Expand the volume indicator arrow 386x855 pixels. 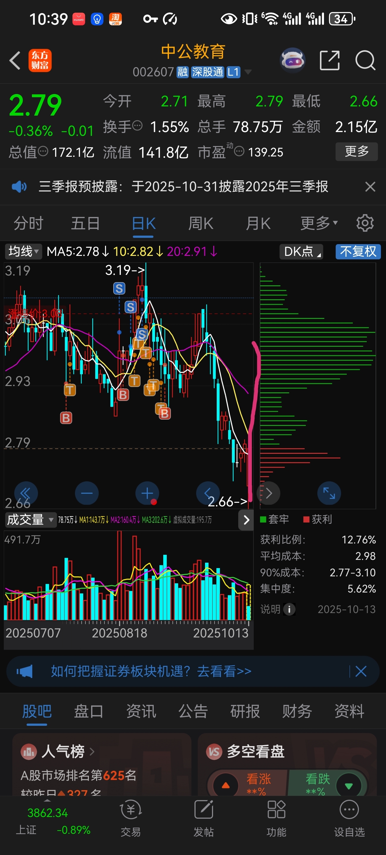pyautogui.click(x=246, y=520)
